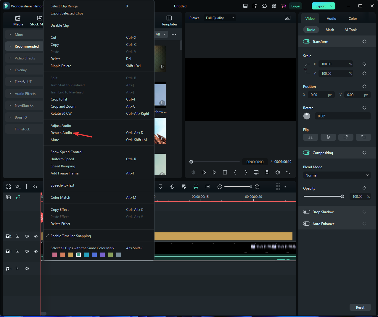Image resolution: width=378 pixels, height=317 pixels.
Task: Click the add track icon
Action: point(9,197)
